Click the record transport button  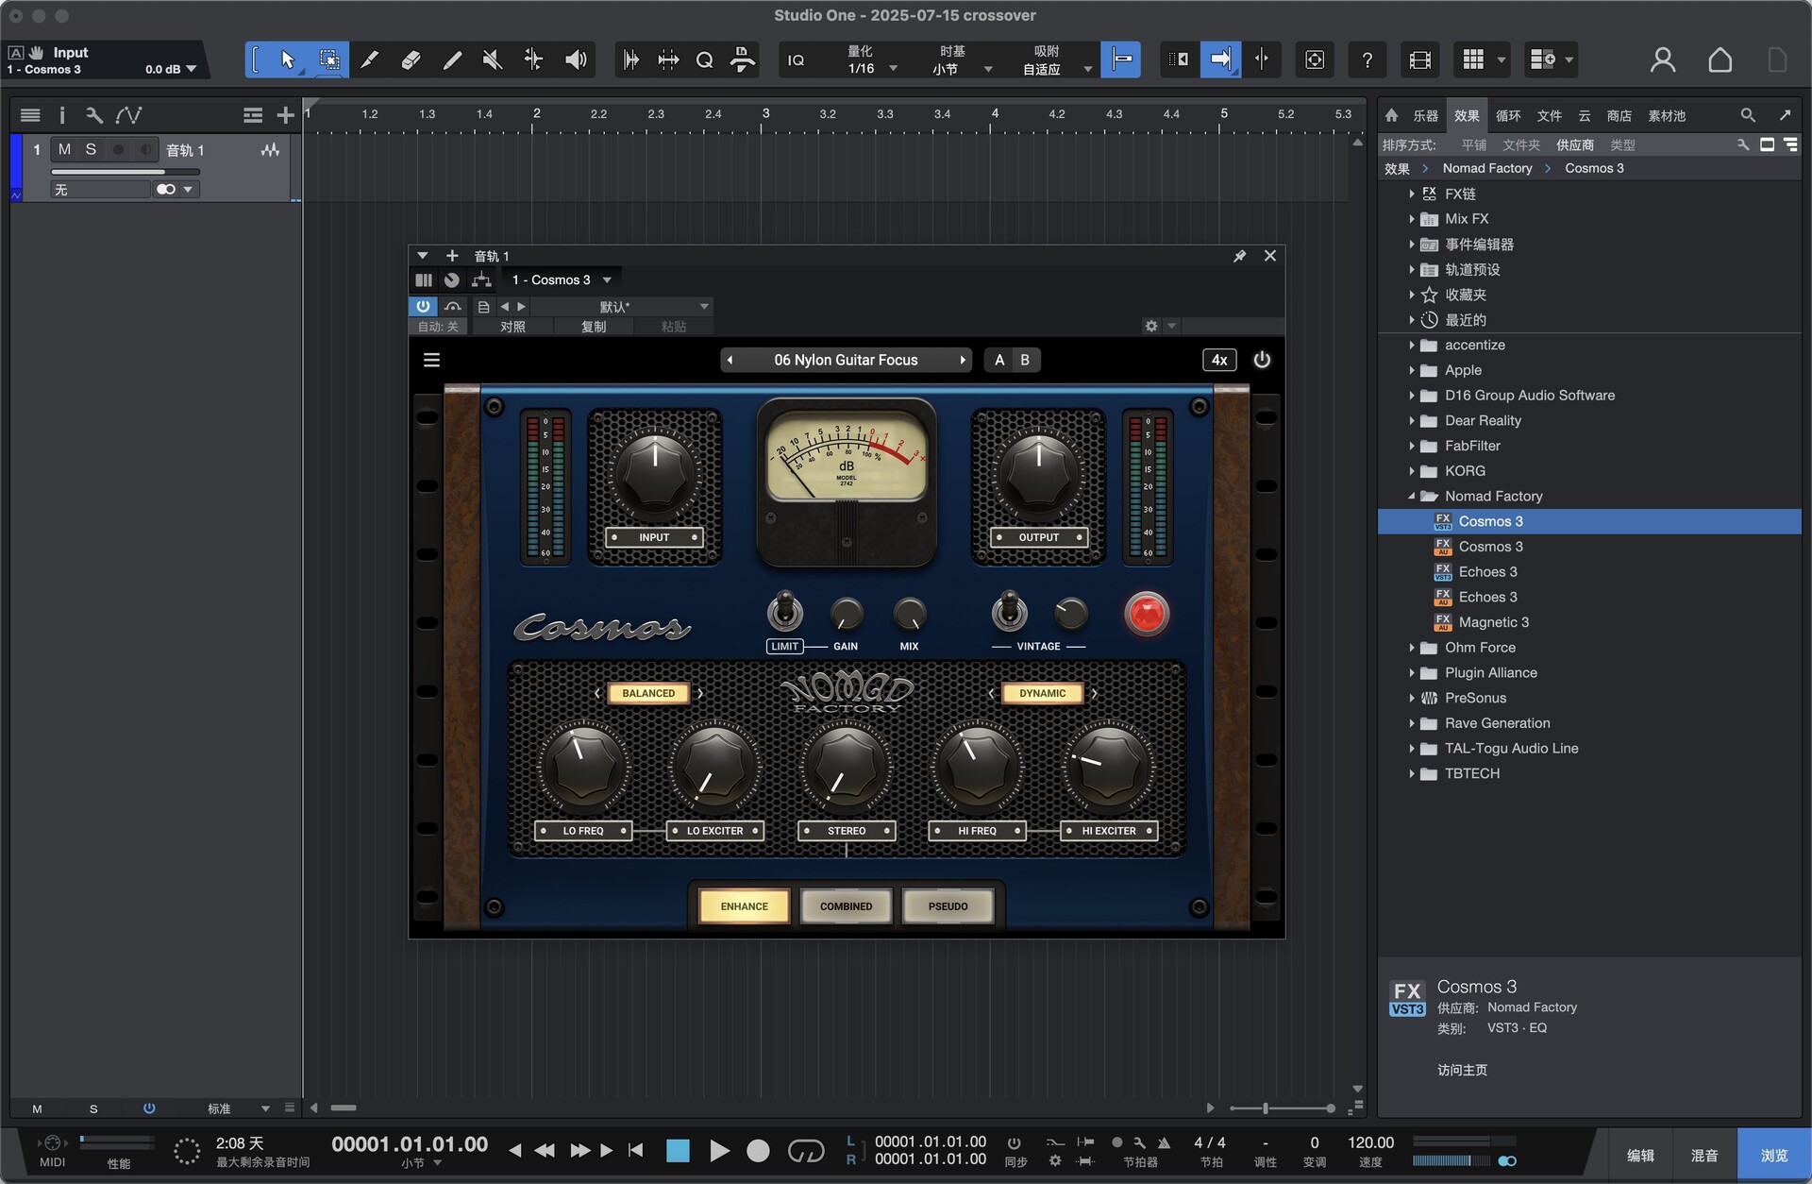758,1150
